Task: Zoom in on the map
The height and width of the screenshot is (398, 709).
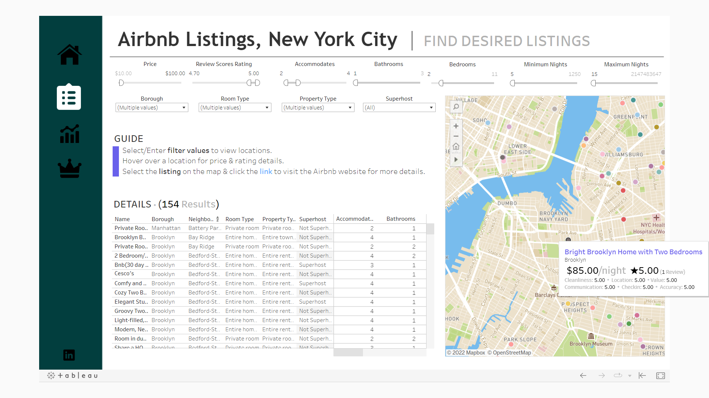Action: point(456,126)
